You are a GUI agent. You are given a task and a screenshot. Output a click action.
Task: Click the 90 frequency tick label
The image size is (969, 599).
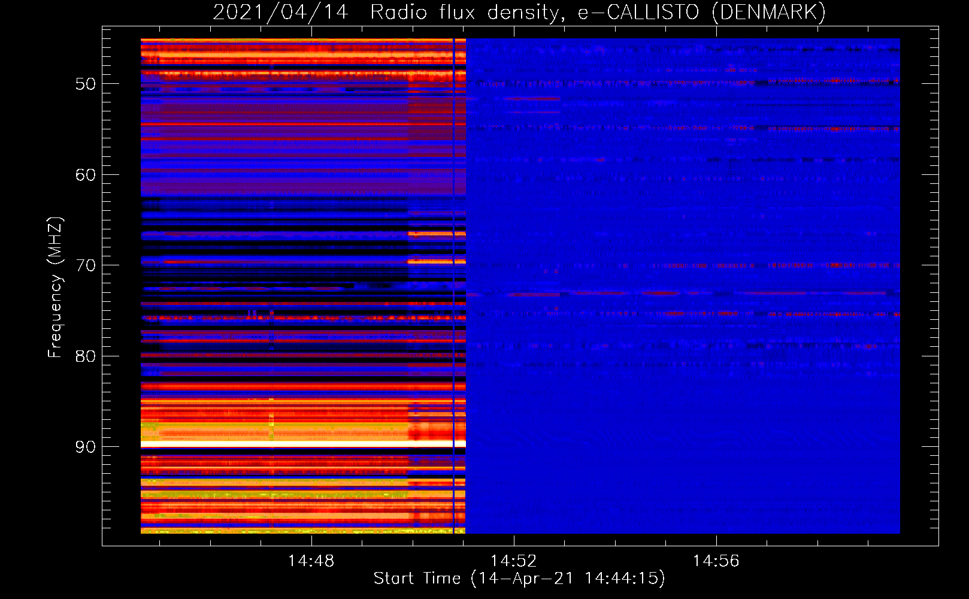coord(86,447)
